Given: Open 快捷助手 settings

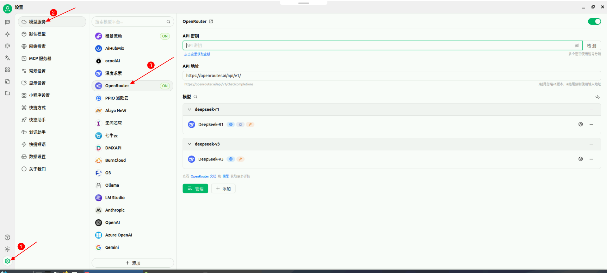Looking at the screenshot, I should (52, 120).
